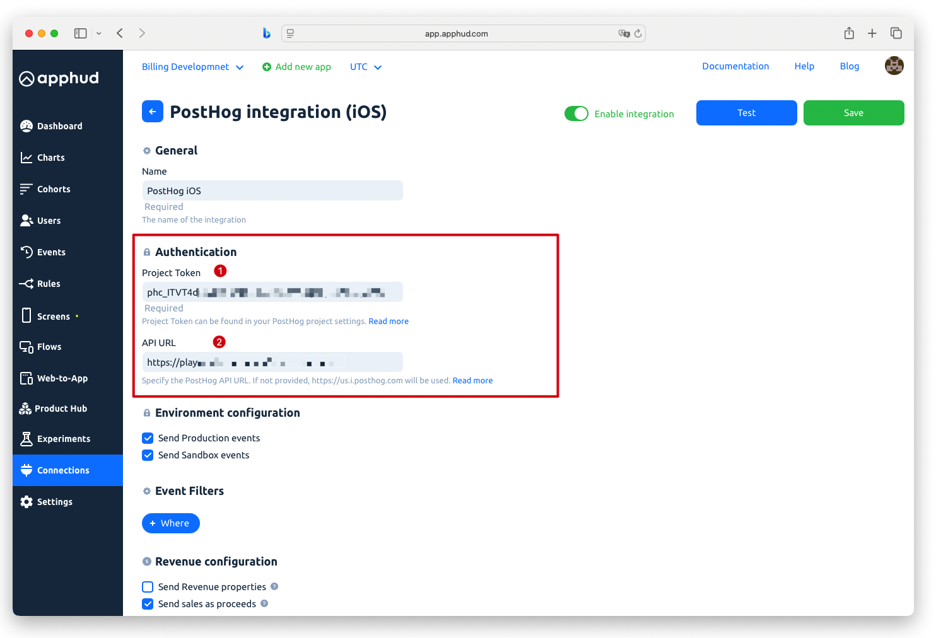Go back in Safari history
The width and height of the screenshot is (936, 638).
pos(120,33)
